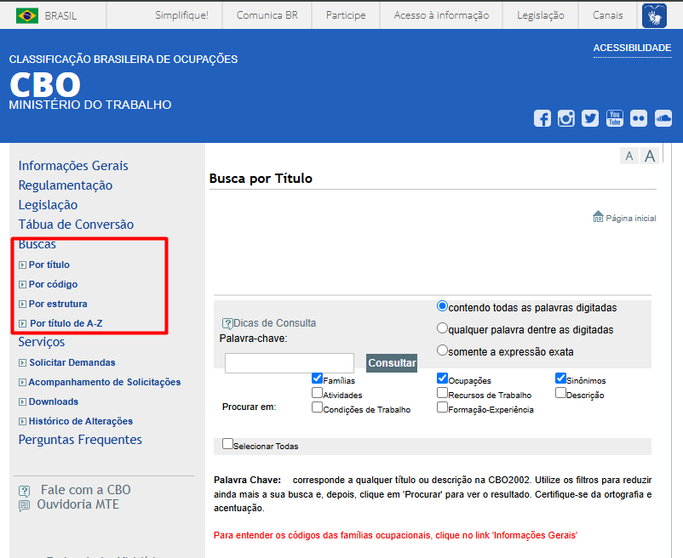This screenshot has height=558, width=683.
Task: Open Participe in top bar
Action: pyautogui.click(x=346, y=15)
